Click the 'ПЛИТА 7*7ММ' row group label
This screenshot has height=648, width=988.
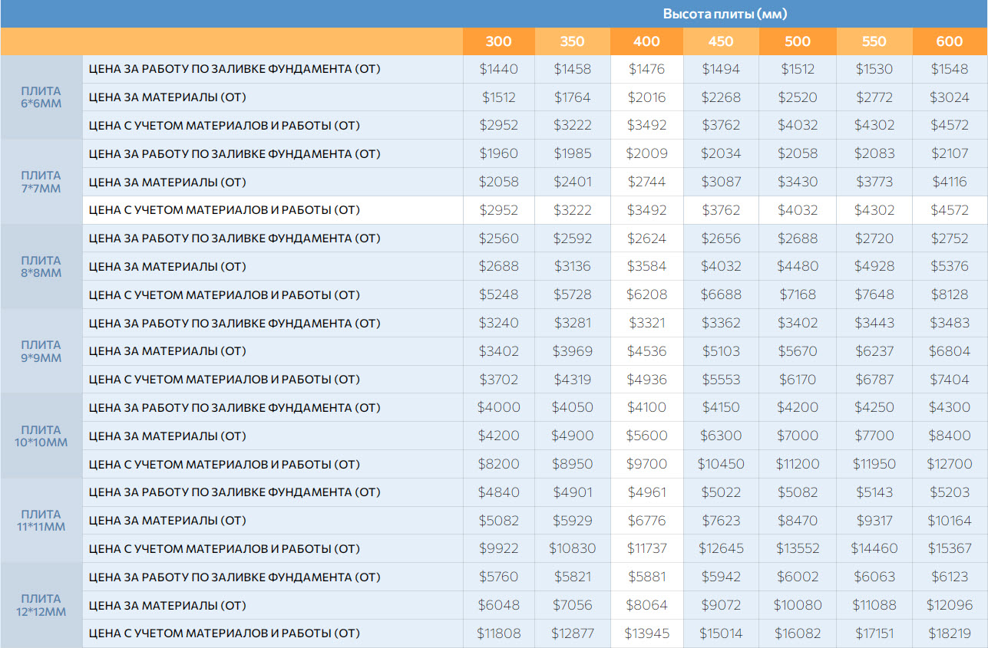coord(41,182)
